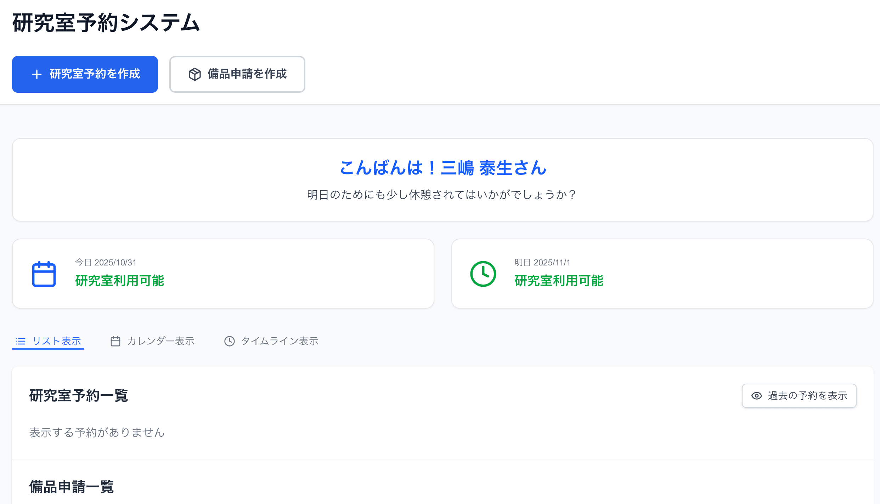Select today's 研究室利用可能 status card

pyautogui.click(x=222, y=273)
